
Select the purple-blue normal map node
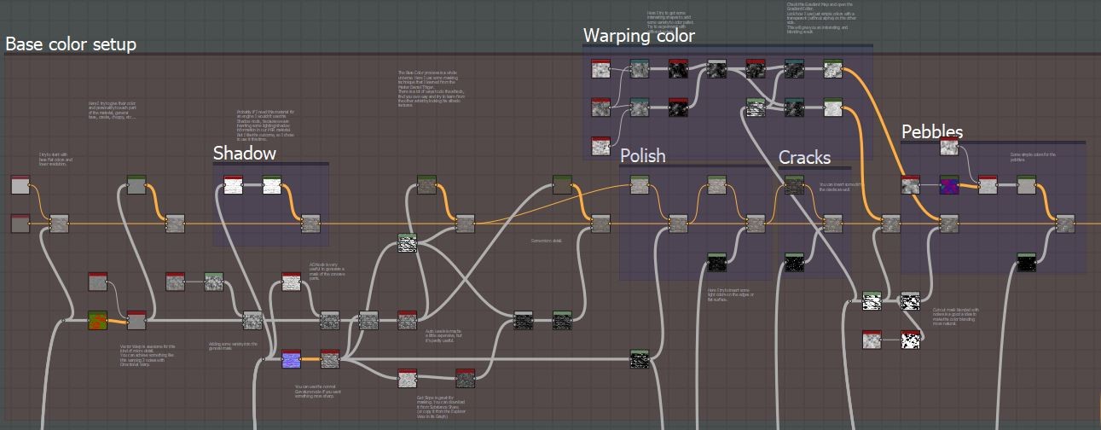[x=291, y=358]
